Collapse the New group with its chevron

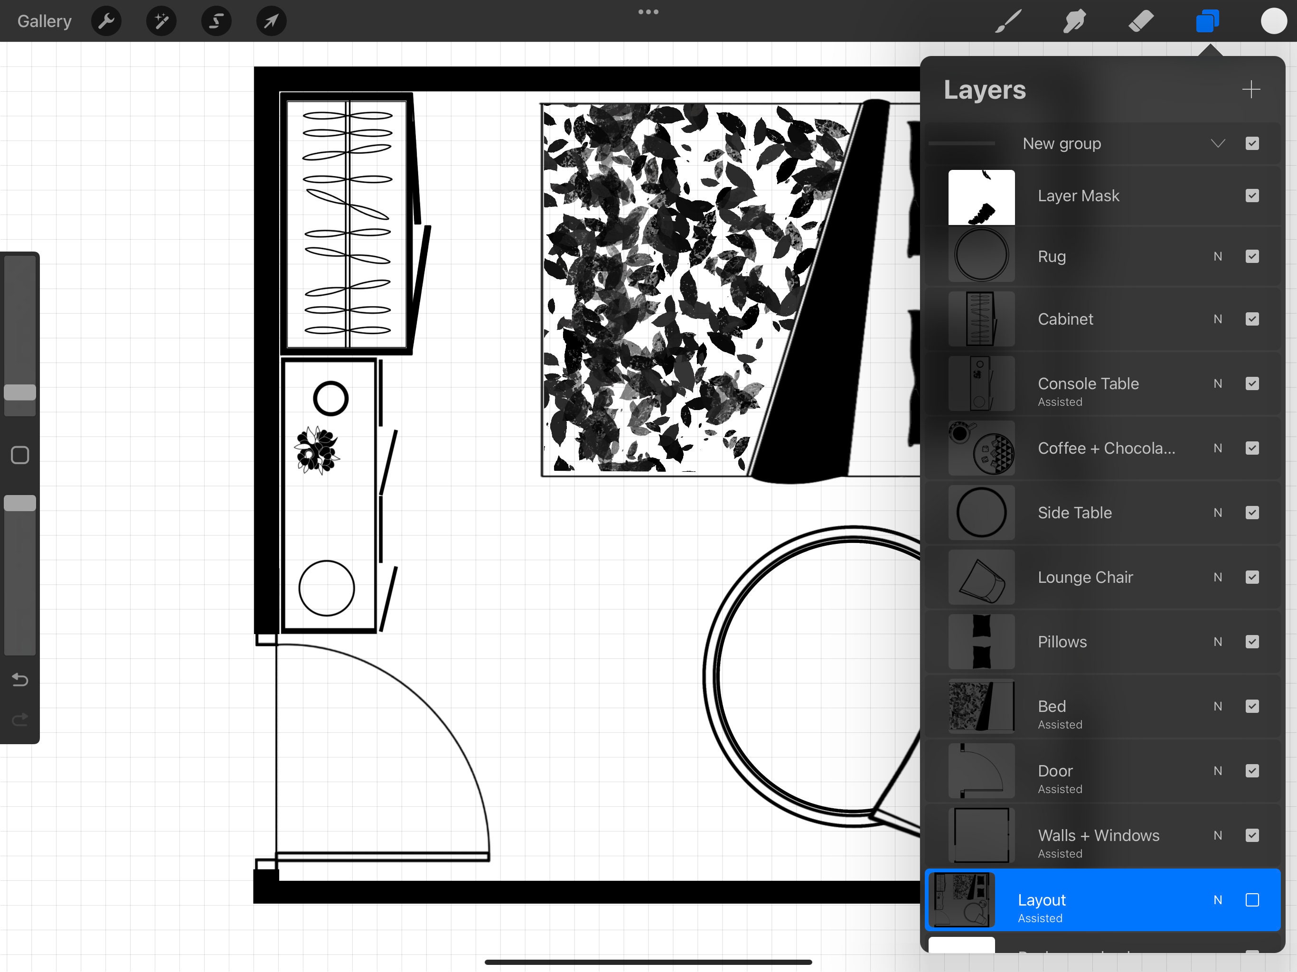coord(1218,143)
